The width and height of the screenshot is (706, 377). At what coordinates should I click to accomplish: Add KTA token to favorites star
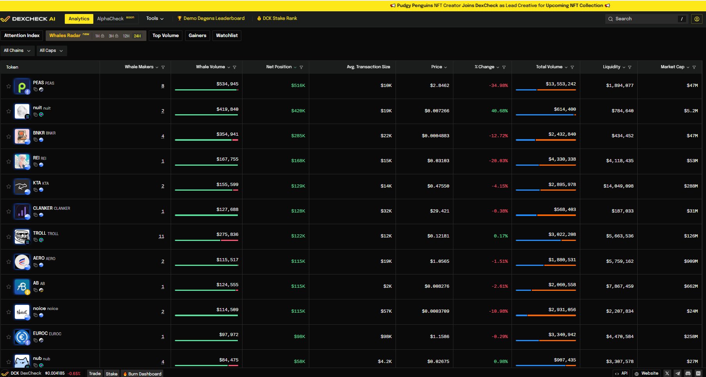[9, 186]
